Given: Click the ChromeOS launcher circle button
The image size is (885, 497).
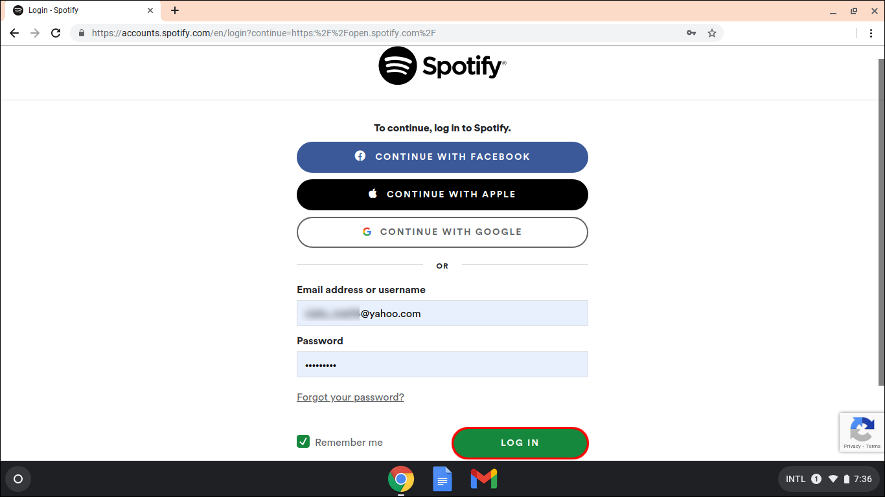Looking at the screenshot, I should tap(18, 479).
